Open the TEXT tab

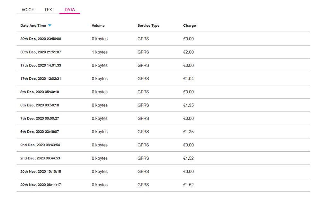click(x=49, y=10)
